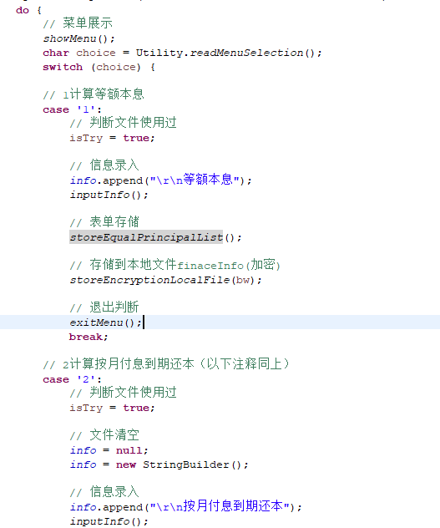
Task: Click the info.append("\r\n等额本息") statement
Action: pos(160,180)
